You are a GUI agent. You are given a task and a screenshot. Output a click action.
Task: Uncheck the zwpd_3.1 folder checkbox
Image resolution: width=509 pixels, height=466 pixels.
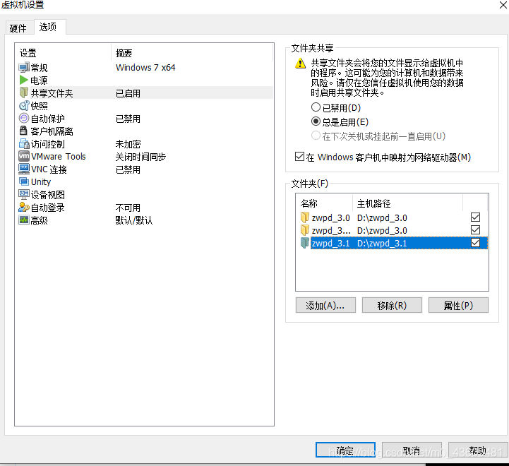[475, 243]
